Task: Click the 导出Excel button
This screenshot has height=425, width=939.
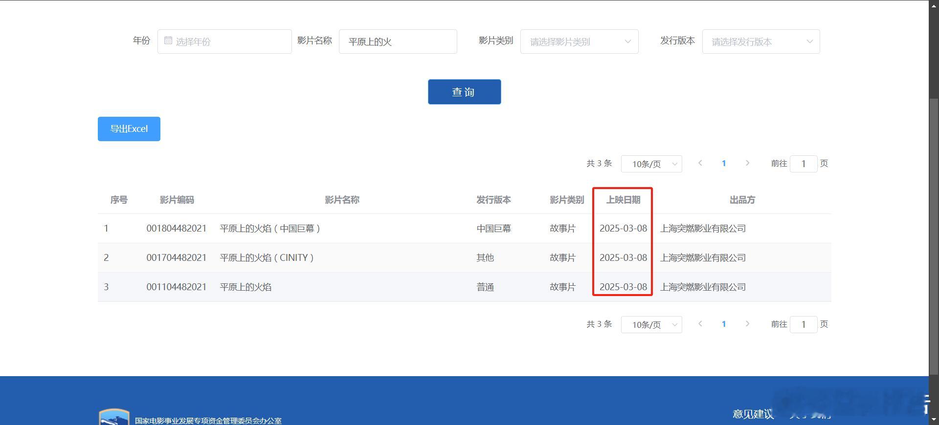Action: point(129,129)
